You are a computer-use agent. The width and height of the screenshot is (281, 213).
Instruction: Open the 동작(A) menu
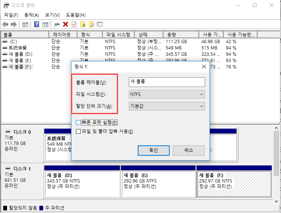click(x=32, y=15)
